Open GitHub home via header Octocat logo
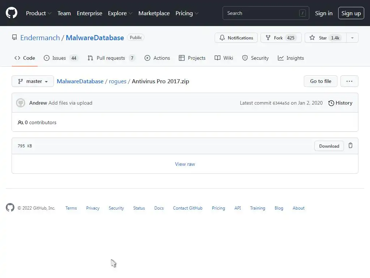 tap(12, 13)
